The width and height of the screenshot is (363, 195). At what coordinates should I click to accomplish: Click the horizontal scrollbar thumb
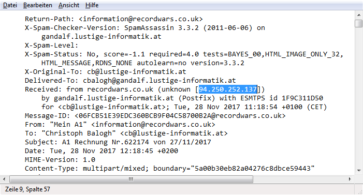pyautogui.click(x=131, y=179)
